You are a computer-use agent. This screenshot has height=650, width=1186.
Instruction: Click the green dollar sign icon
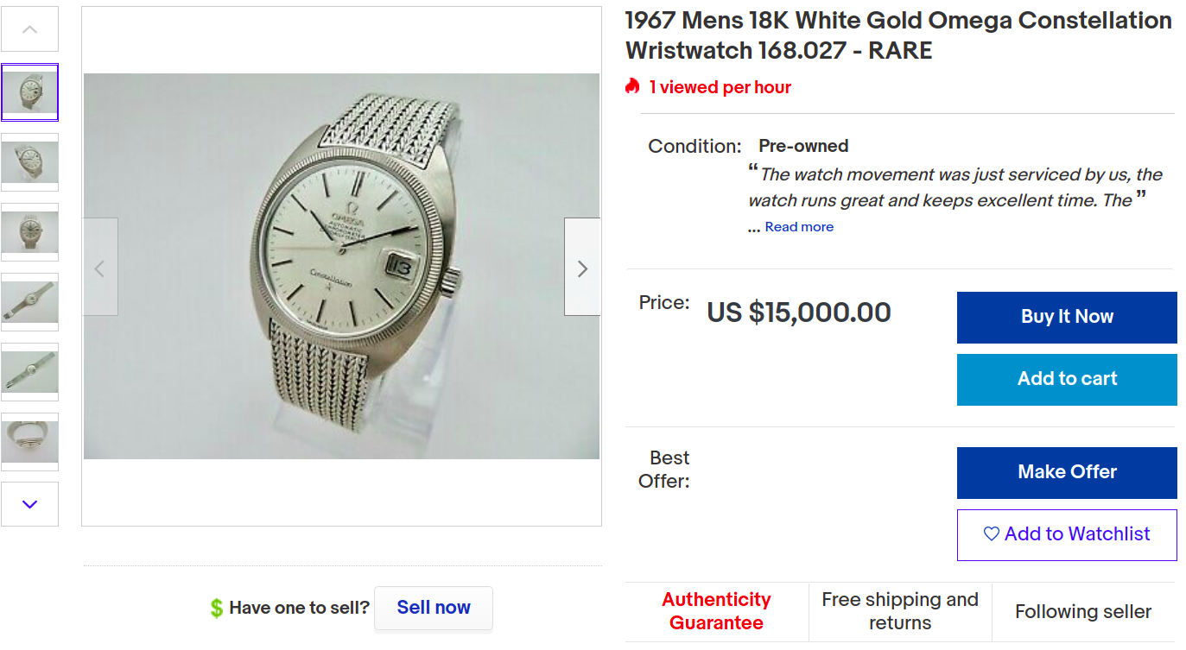click(216, 608)
